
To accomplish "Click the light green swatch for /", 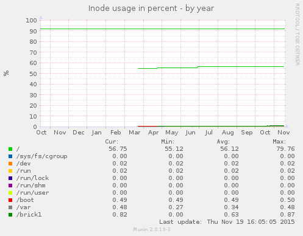I will click(x=10, y=149).
